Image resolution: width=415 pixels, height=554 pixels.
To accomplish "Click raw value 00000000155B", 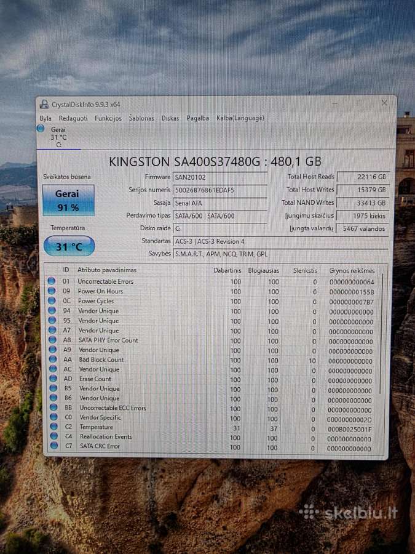I will coord(352,292).
